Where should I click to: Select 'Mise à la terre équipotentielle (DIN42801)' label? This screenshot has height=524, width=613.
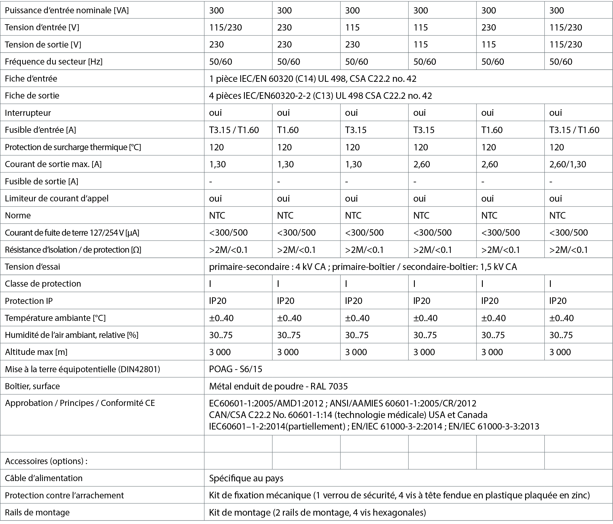point(83,369)
